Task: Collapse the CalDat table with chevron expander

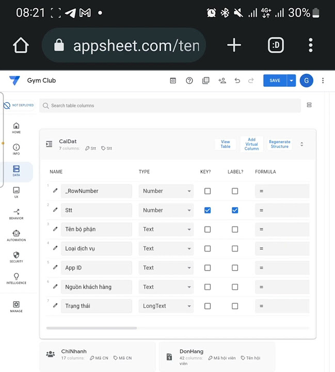Action: click(x=302, y=144)
